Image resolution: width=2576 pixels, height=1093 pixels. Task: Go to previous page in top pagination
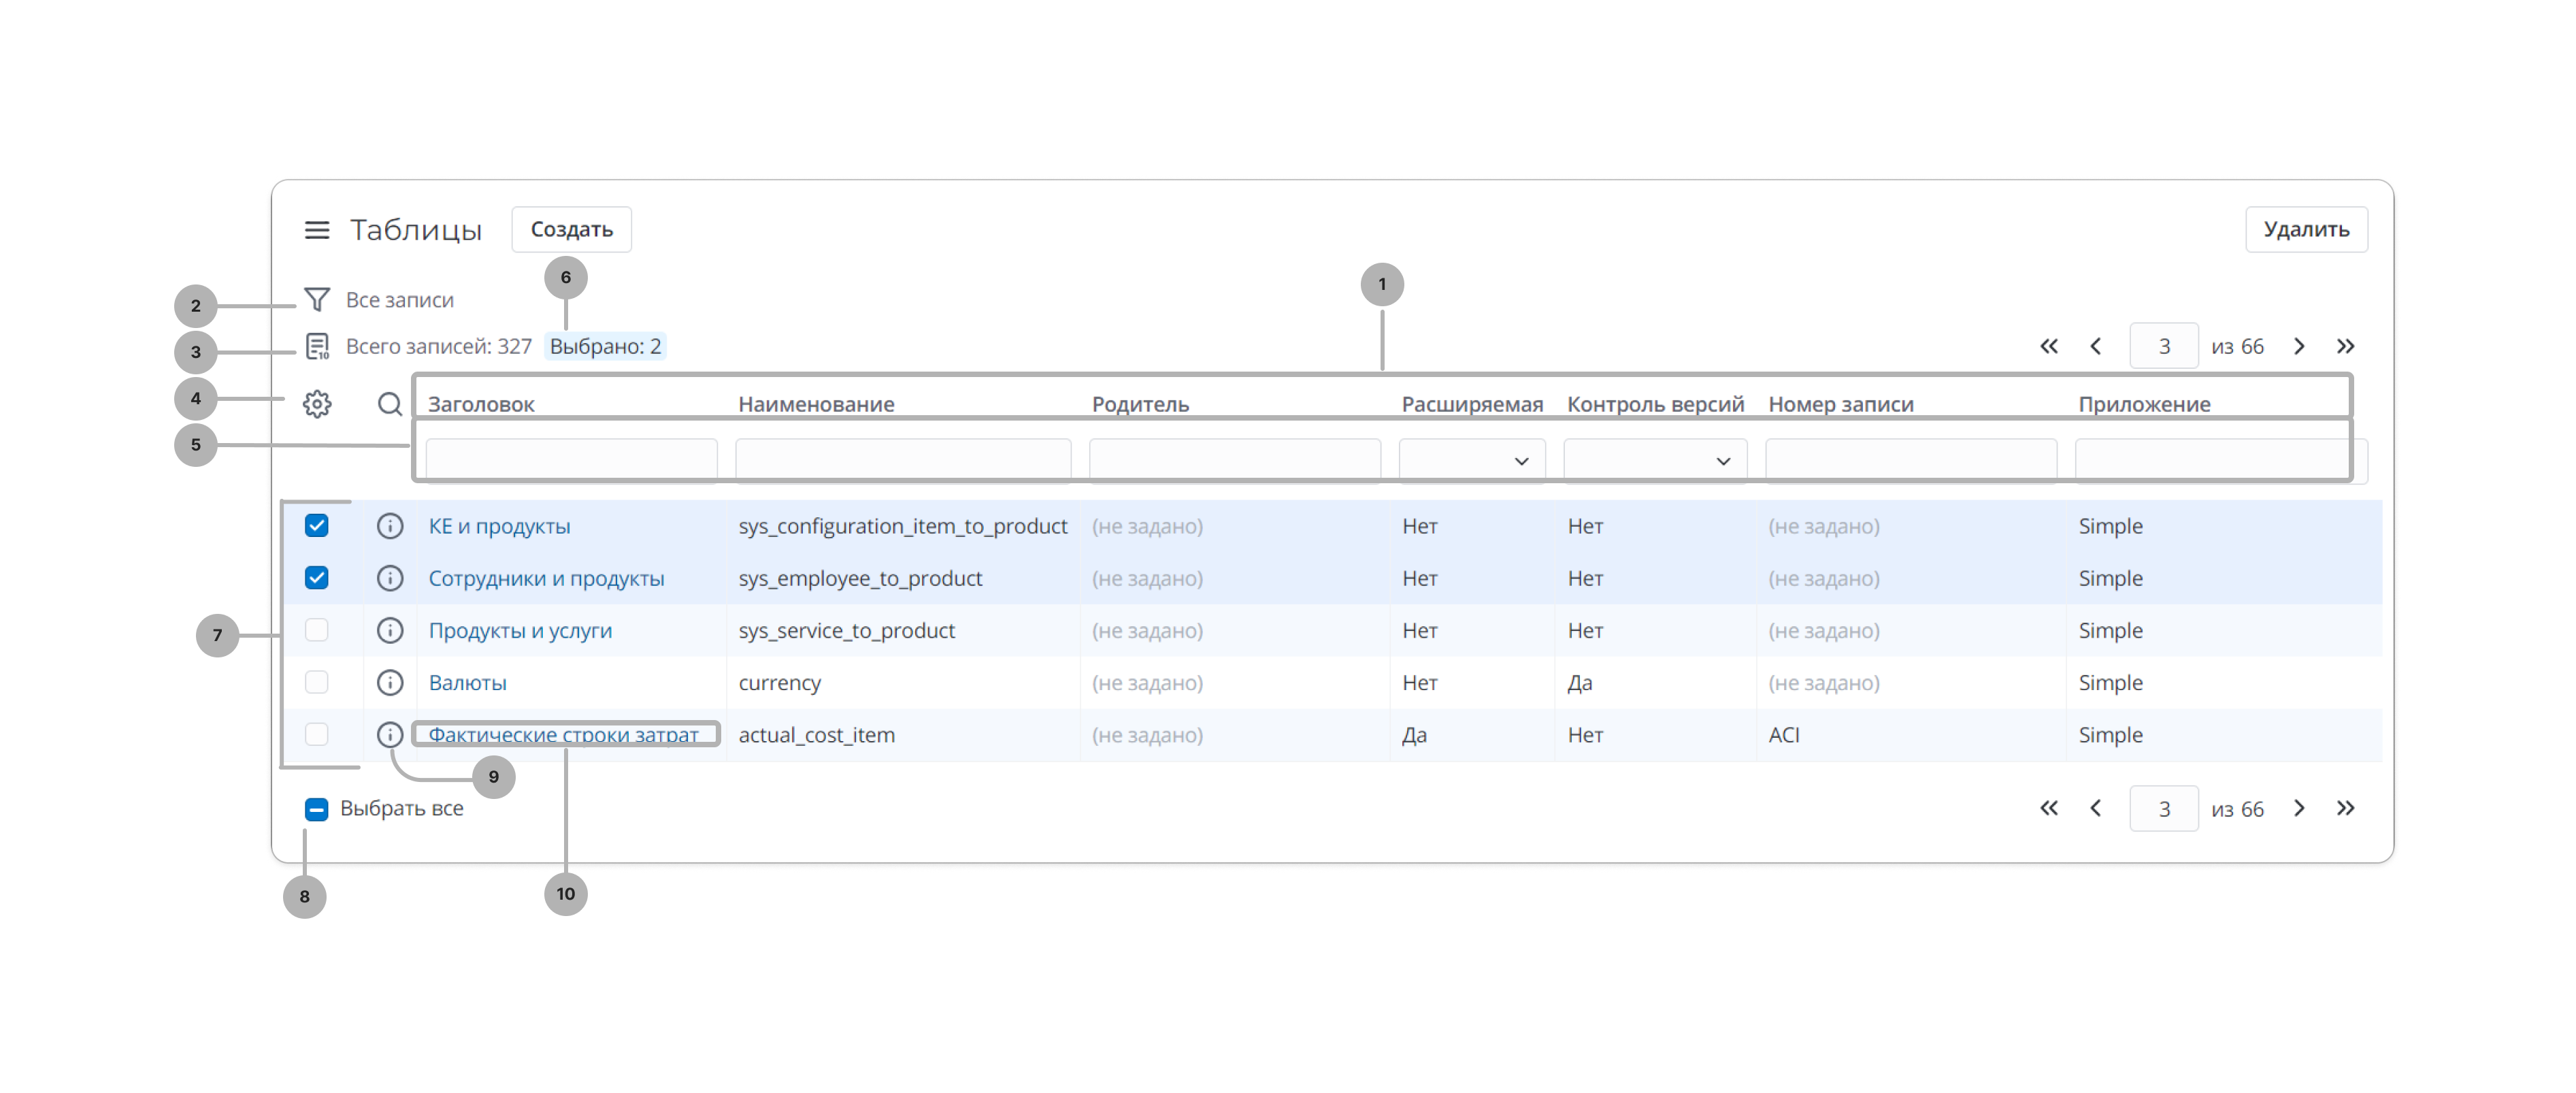tap(2095, 346)
